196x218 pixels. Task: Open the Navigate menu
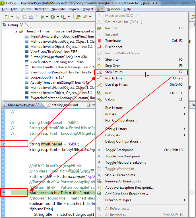pos(58,9)
